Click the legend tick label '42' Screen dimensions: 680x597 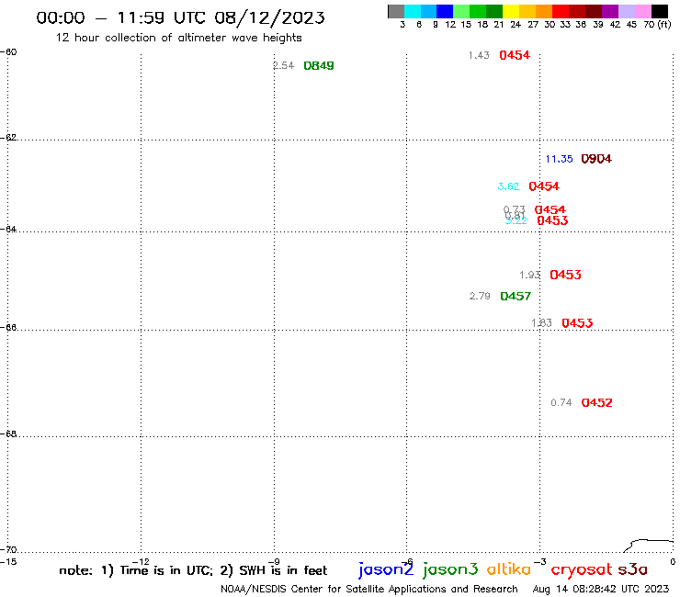615,25
